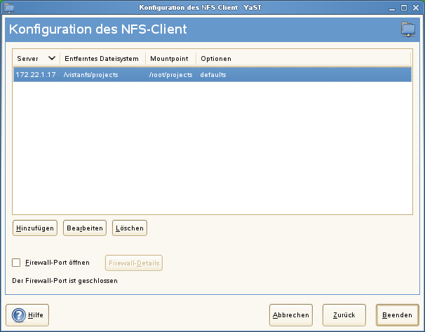Click the Entferntes Dateisystem column header
Viewport: 425px width, 332px height.
pyautogui.click(x=102, y=59)
